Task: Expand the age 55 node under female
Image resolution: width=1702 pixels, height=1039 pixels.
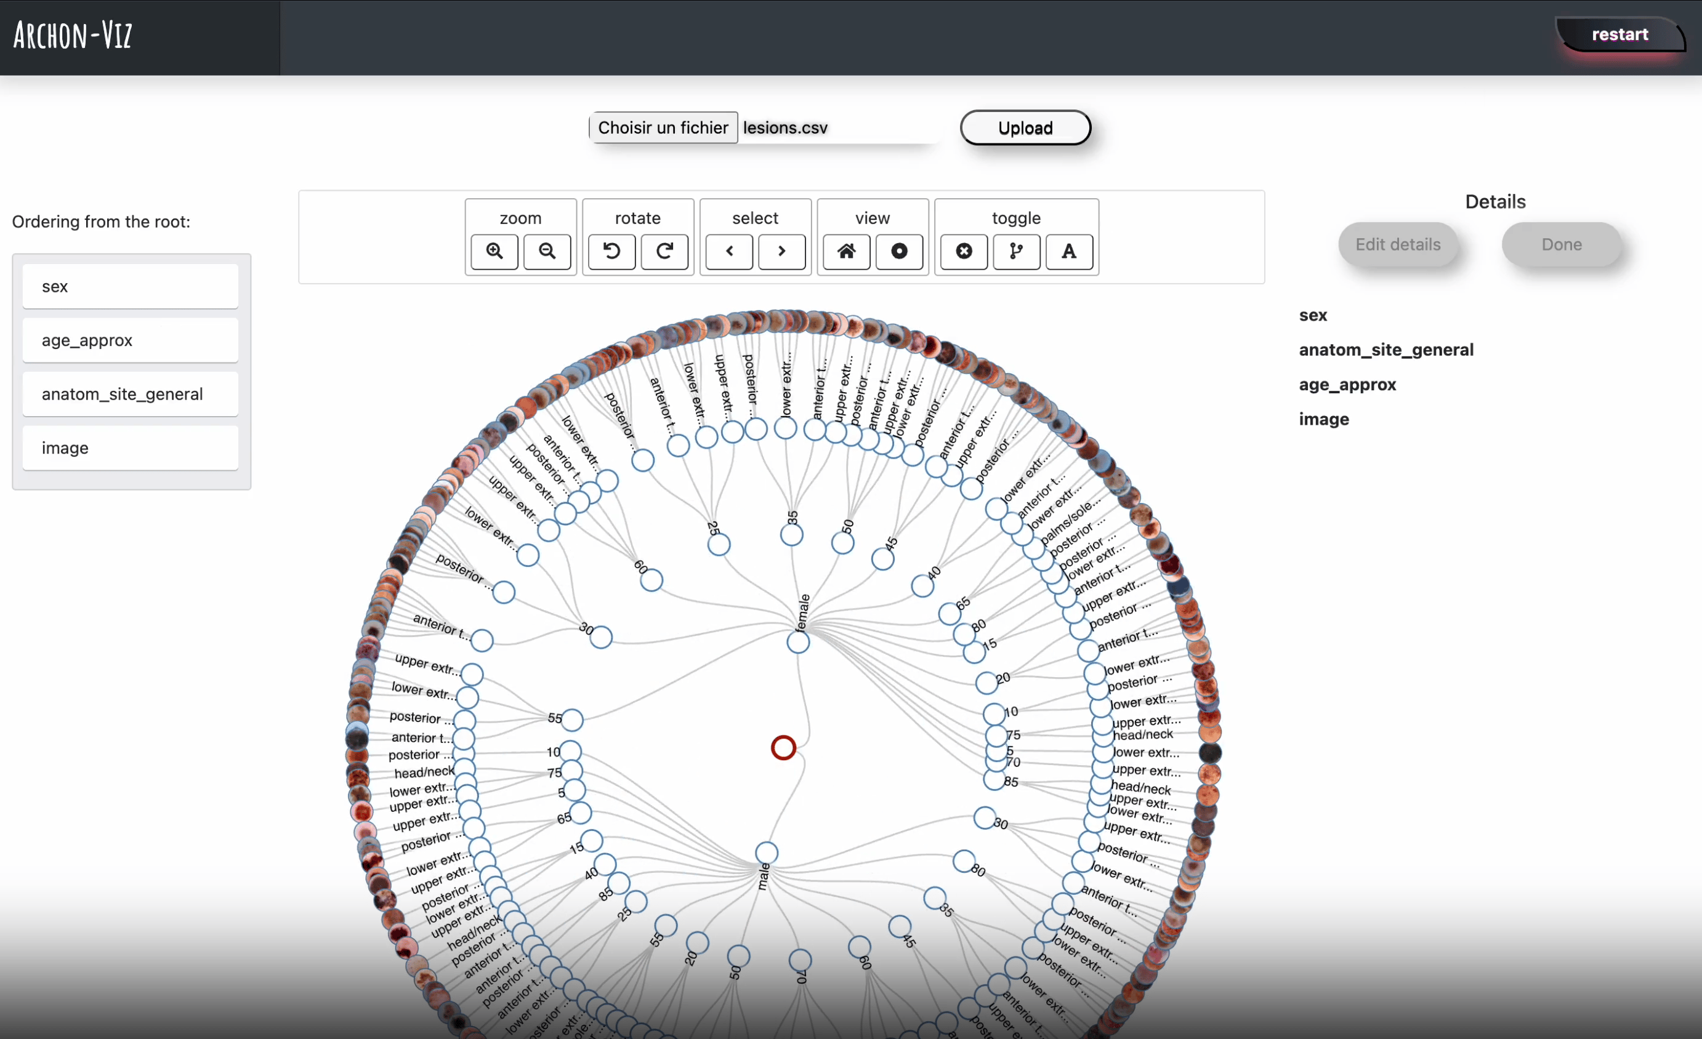Action: click(572, 720)
